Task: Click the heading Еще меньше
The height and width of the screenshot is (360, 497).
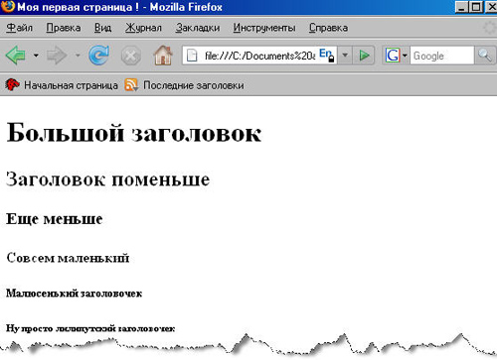Action: [x=55, y=219]
